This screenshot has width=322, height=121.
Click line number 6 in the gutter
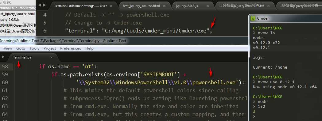click(x=45, y=31)
